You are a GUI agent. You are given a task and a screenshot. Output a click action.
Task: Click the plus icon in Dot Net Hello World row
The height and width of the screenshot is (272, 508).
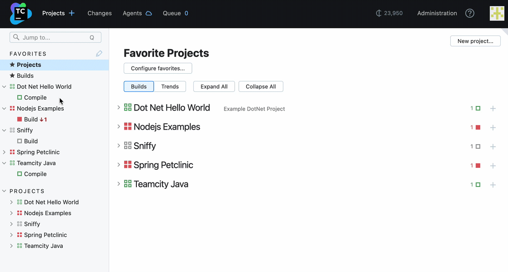pyautogui.click(x=493, y=109)
